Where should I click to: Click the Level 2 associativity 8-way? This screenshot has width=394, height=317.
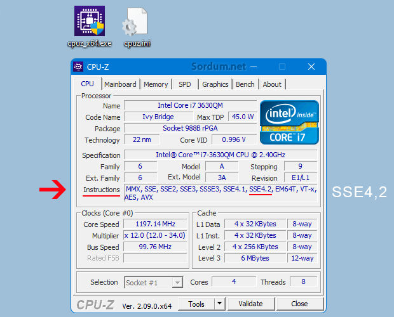tap(302, 247)
